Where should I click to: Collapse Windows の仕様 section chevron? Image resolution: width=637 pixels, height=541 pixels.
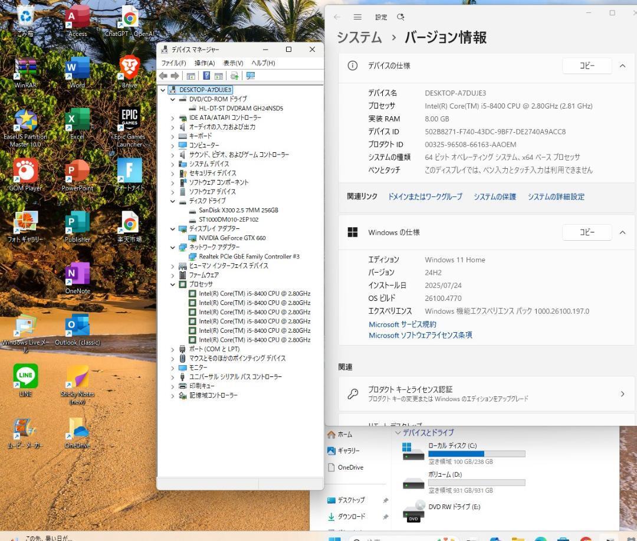(x=622, y=232)
